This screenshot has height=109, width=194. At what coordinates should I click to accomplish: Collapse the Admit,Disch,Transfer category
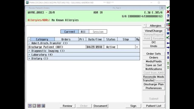(29, 43)
